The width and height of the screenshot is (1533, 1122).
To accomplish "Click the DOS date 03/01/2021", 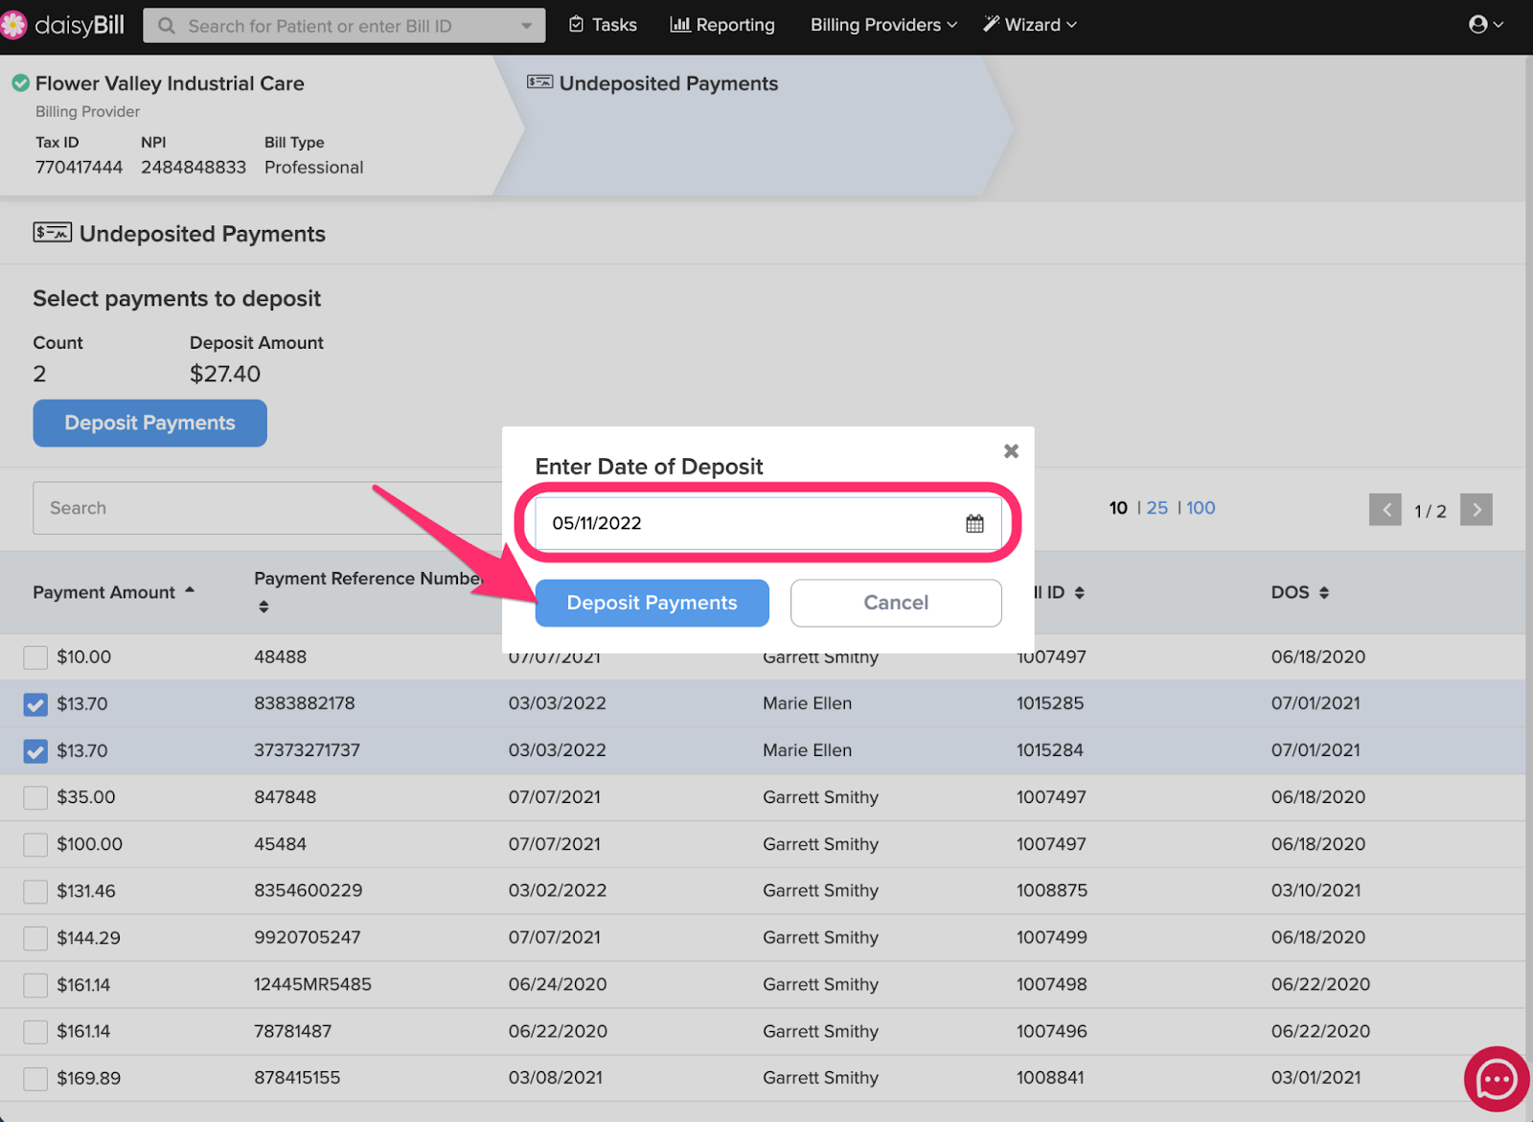I will 1316,1078.
